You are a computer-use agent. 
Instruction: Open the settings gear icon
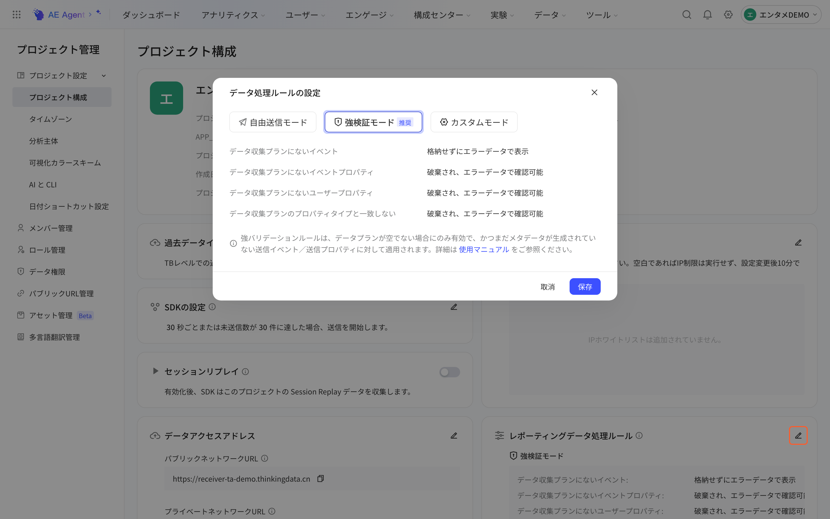[x=728, y=15]
